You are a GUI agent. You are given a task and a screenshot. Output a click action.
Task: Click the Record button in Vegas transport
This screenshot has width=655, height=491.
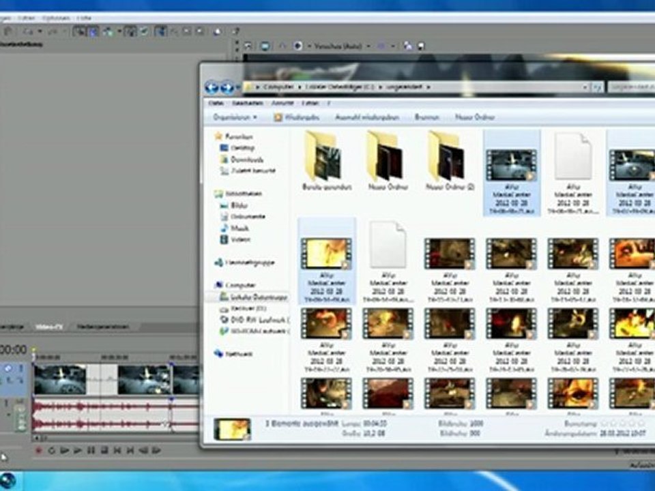tap(38, 451)
